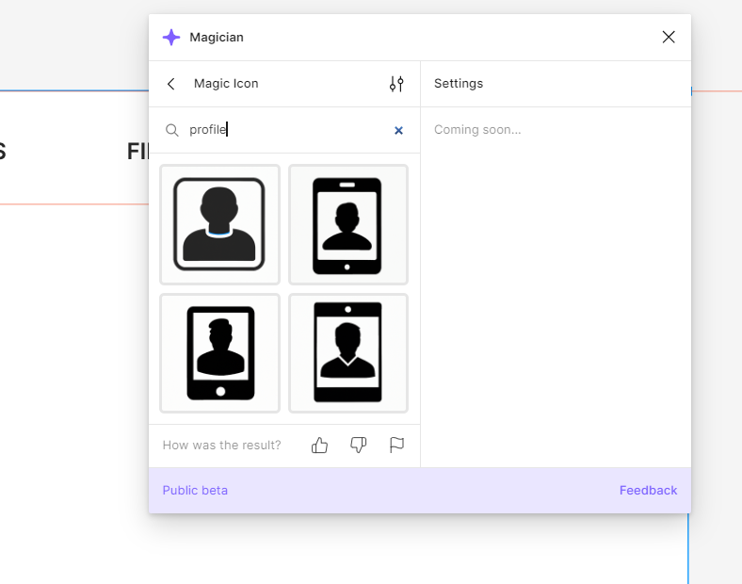Viewport: 742px width, 584px height.
Task: Click the purple Magician sparkle logo
Action: pos(171,38)
